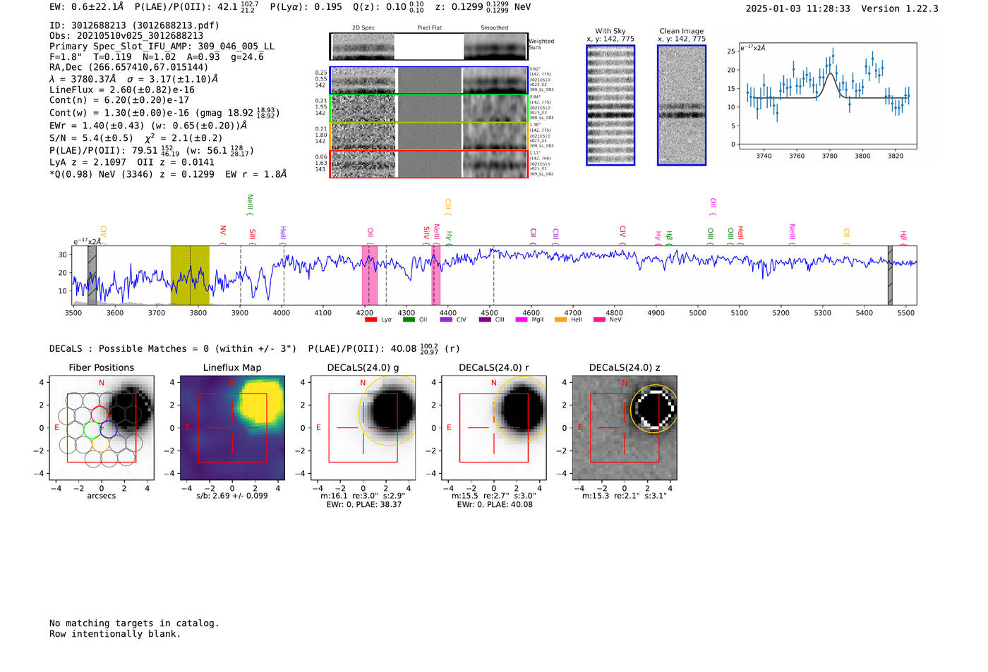
Task: Click the 2025-01-03 11:28:33 timestamp
Action: coord(798,8)
